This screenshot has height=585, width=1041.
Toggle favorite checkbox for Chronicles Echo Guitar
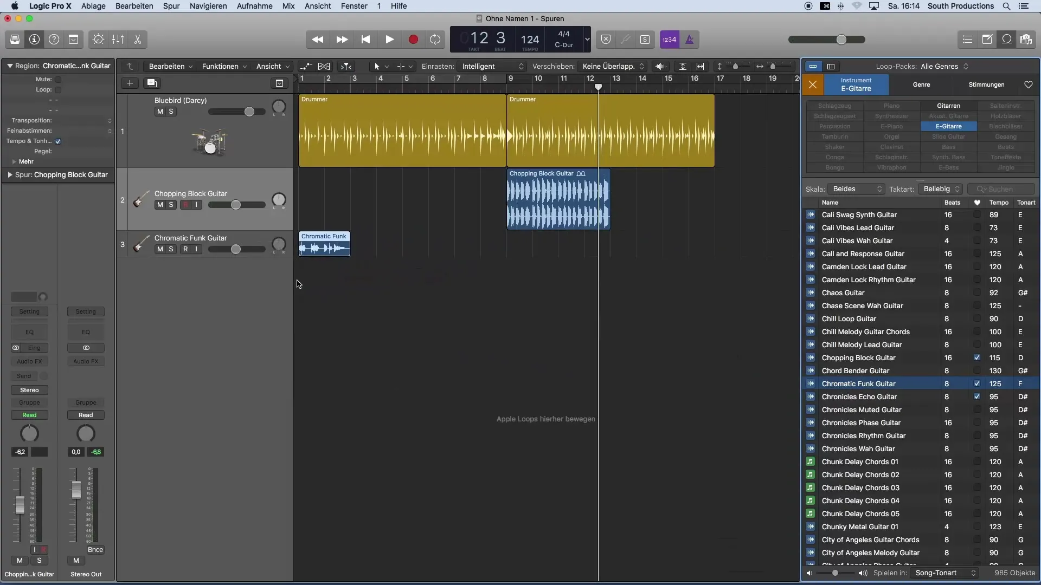pyautogui.click(x=977, y=396)
